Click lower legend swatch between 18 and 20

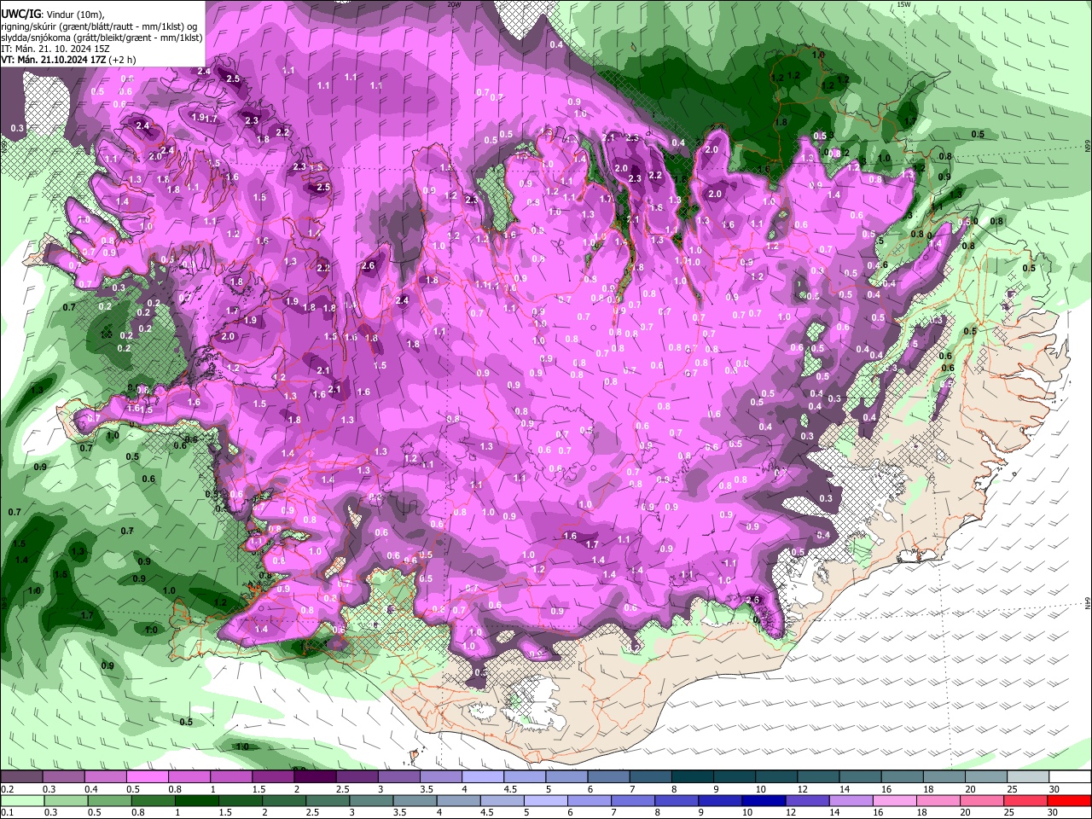pos(939,801)
